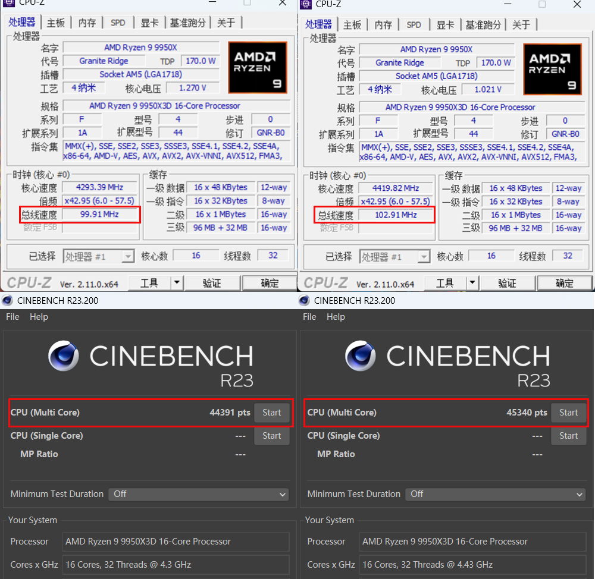The width and height of the screenshot is (595, 579).
Task: Click 工具 button in right CPU-Z
Action: click(444, 283)
